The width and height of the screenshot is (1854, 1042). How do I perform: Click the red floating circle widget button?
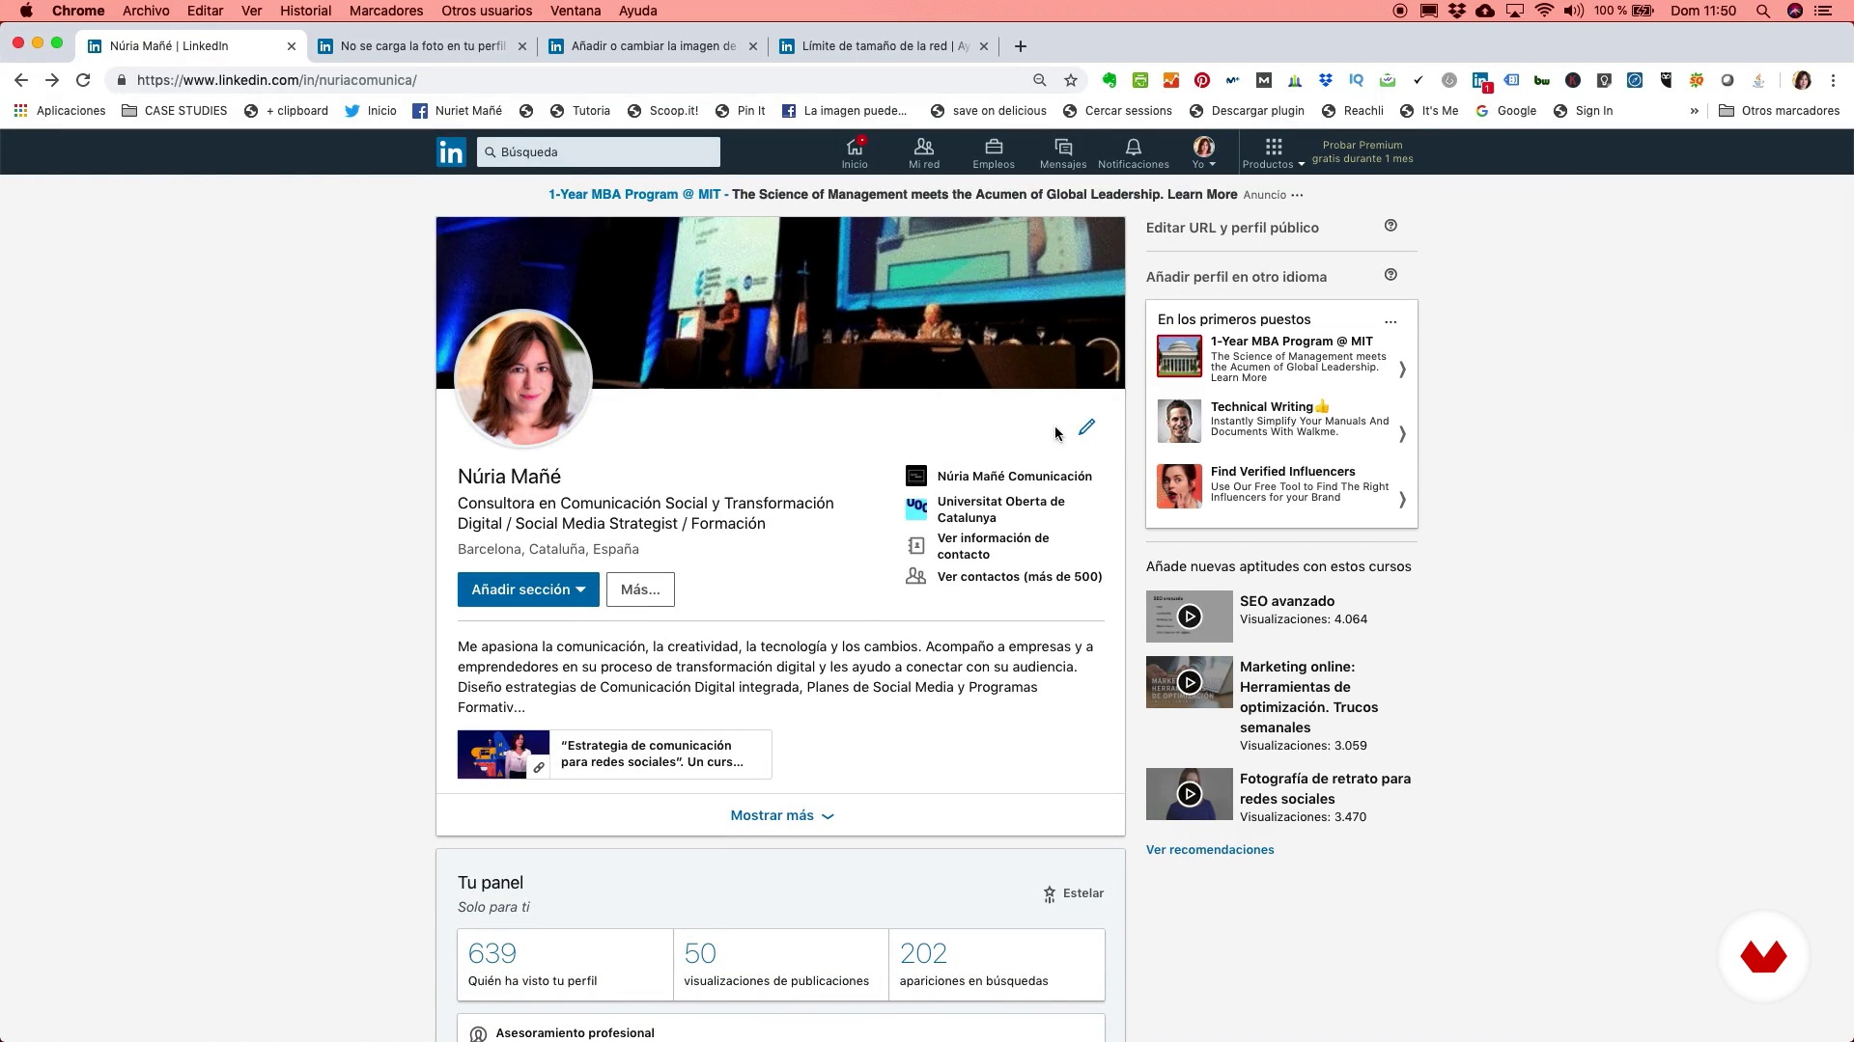(x=1763, y=956)
